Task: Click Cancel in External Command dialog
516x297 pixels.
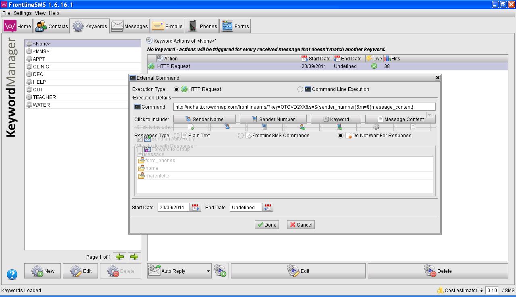Action: point(301,225)
